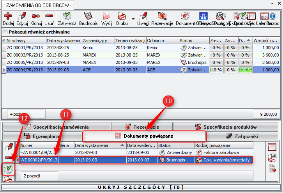Select order ZO 00004/PR/2013
This screenshot has height=193, width=283.
point(141,70)
